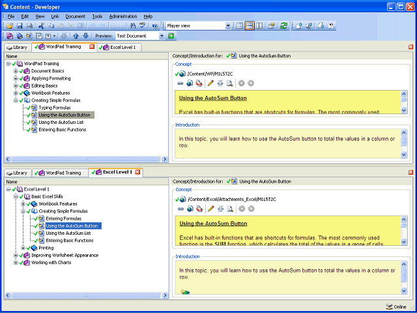Select the horizontal split layout icon

coord(249,26)
